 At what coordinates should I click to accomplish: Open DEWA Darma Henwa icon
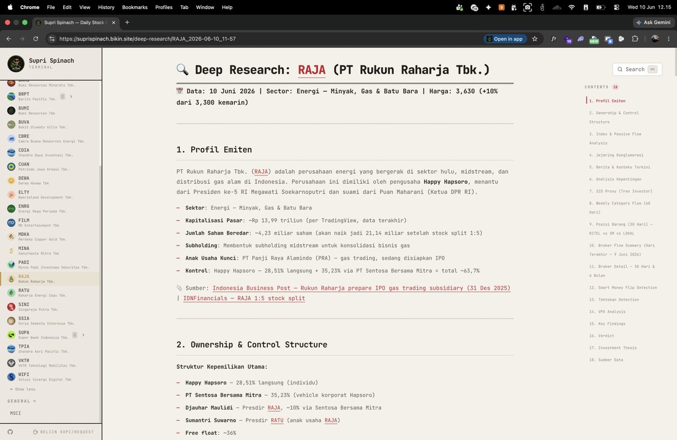11,181
